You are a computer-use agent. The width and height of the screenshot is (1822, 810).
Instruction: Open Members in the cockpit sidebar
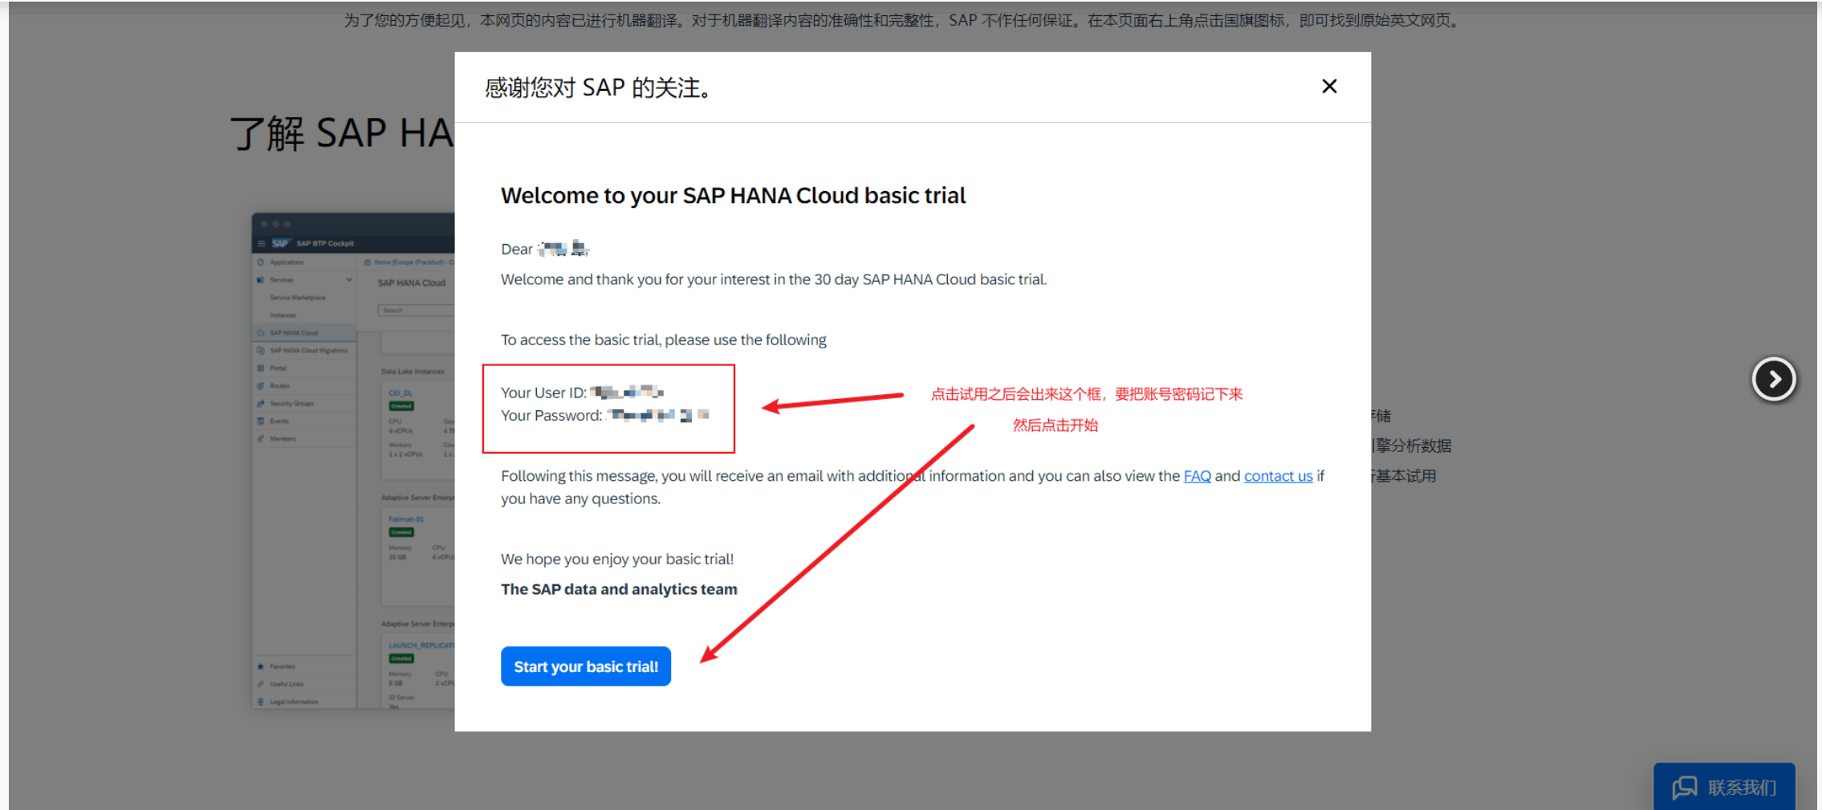click(283, 439)
